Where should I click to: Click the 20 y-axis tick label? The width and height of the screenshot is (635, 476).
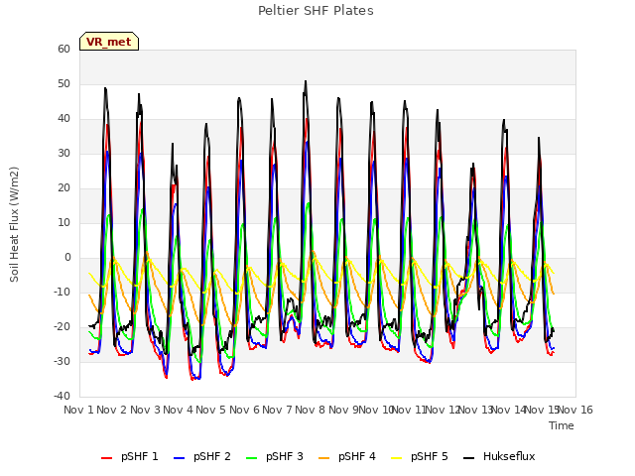63,188
